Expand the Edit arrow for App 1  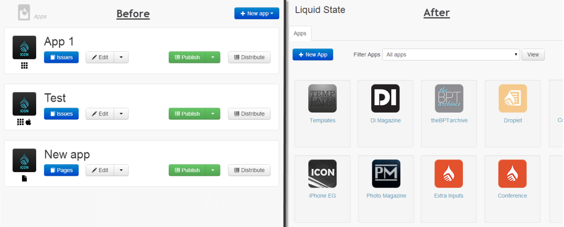point(121,57)
